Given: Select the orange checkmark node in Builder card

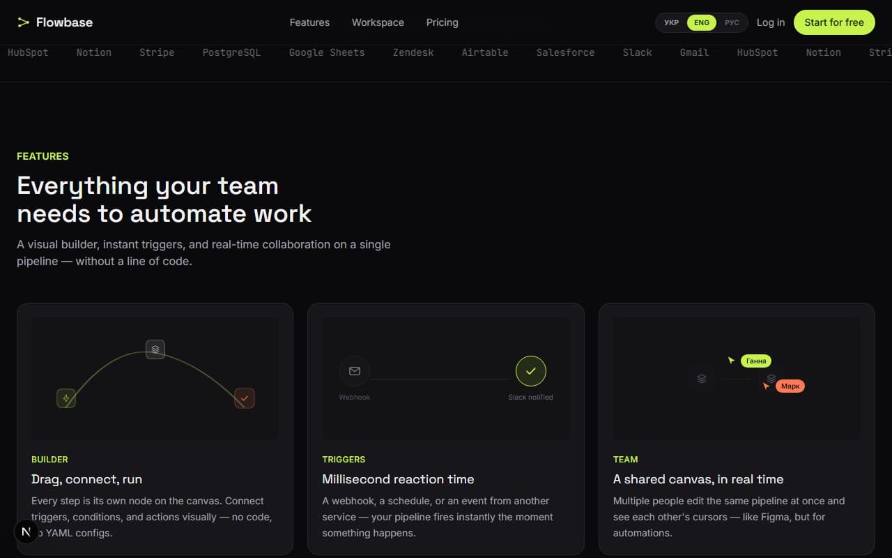Looking at the screenshot, I should click(245, 398).
